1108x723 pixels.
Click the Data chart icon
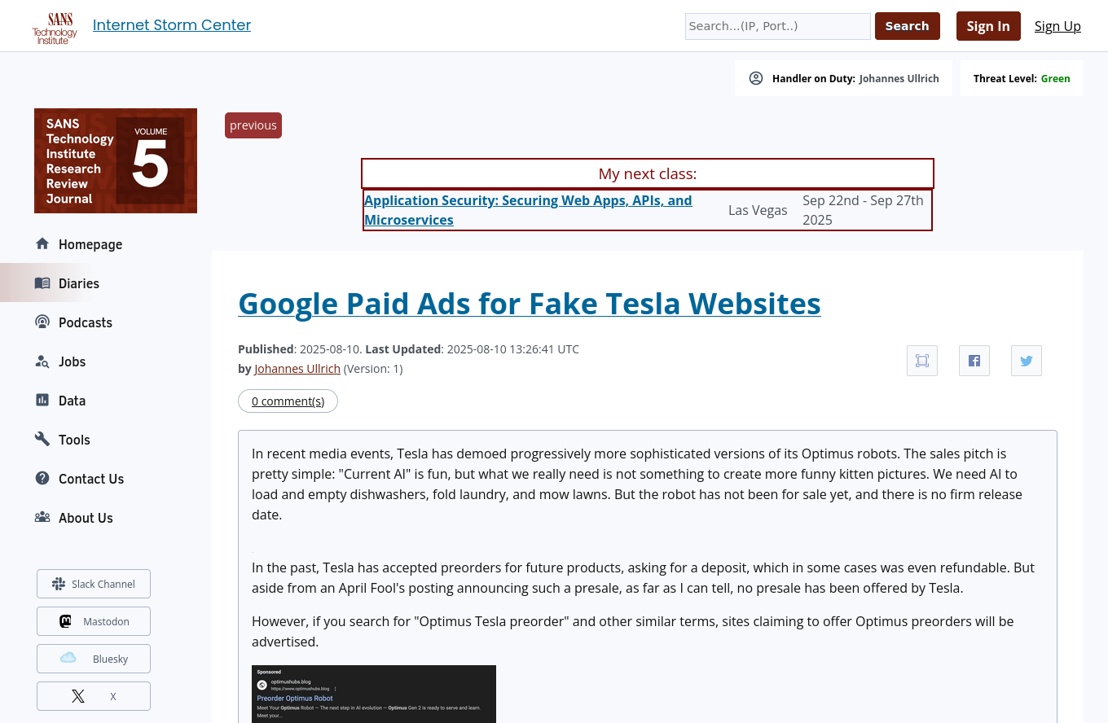[42, 400]
